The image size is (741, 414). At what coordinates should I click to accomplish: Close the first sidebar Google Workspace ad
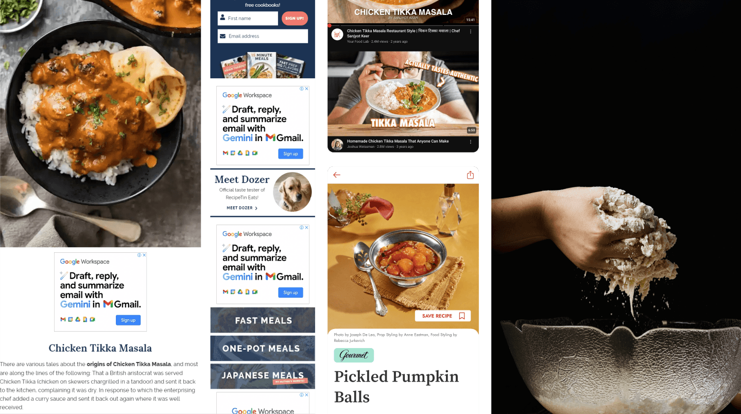[x=306, y=89]
